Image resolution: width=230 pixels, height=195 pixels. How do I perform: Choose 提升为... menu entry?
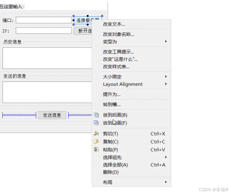pyautogui.click(x=132, y=94)
